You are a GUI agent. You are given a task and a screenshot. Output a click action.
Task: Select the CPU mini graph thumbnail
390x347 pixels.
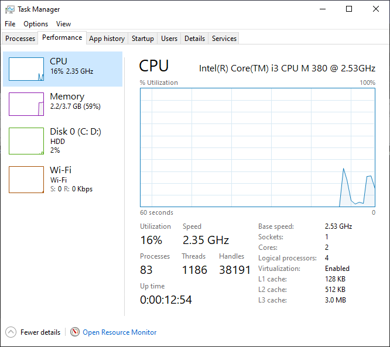pyautogui.click(x=26, y=69)
